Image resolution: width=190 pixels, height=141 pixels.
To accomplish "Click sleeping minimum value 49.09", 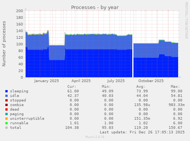I will (x=107, y=91).
